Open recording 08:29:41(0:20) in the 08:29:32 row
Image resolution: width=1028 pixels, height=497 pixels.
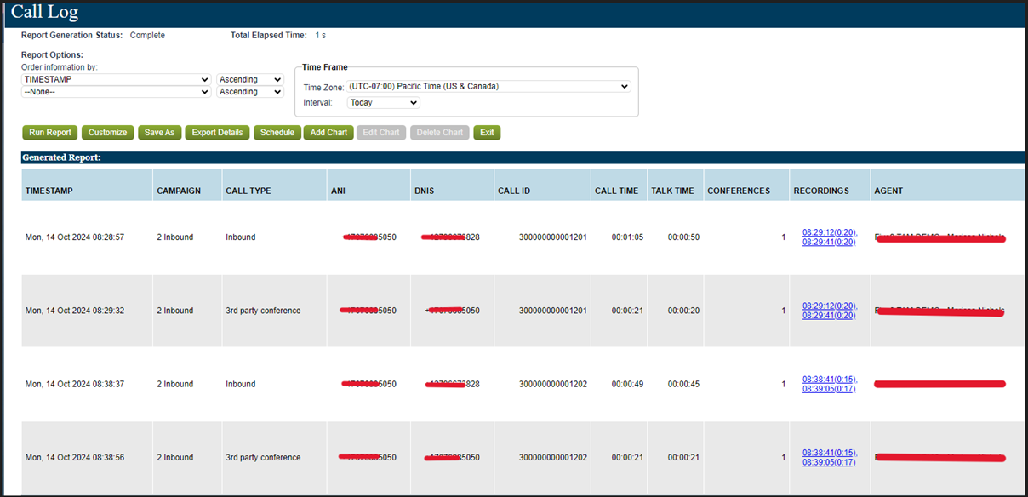(x=829, y=315)
